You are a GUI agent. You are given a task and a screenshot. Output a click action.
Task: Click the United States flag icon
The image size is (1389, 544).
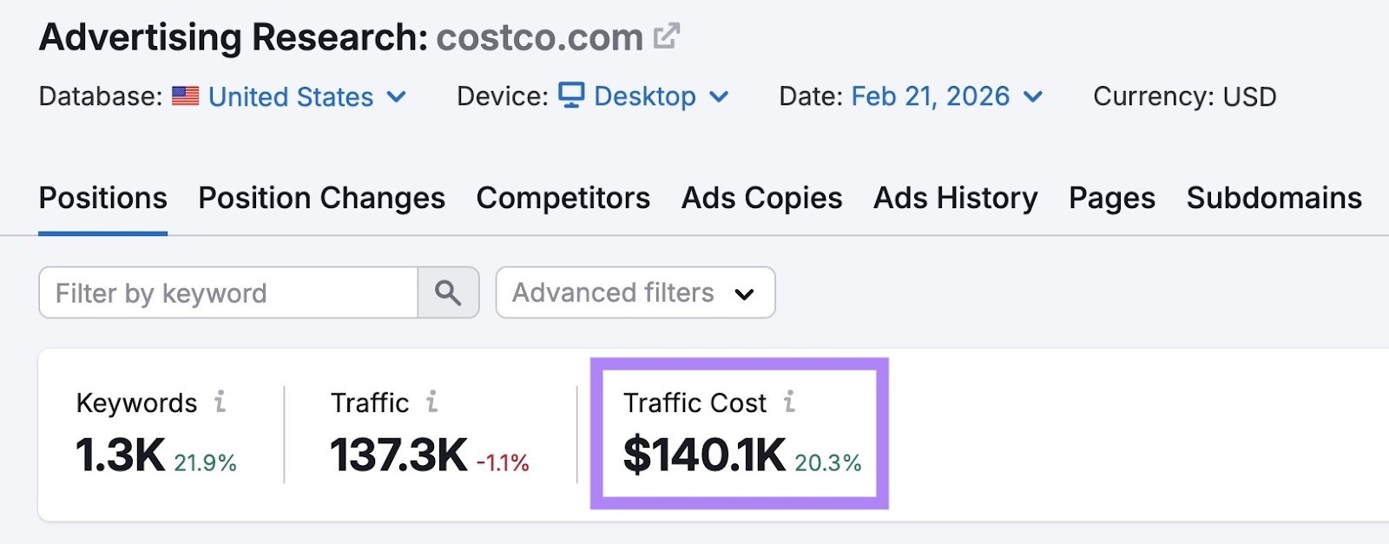click(186, 96)
